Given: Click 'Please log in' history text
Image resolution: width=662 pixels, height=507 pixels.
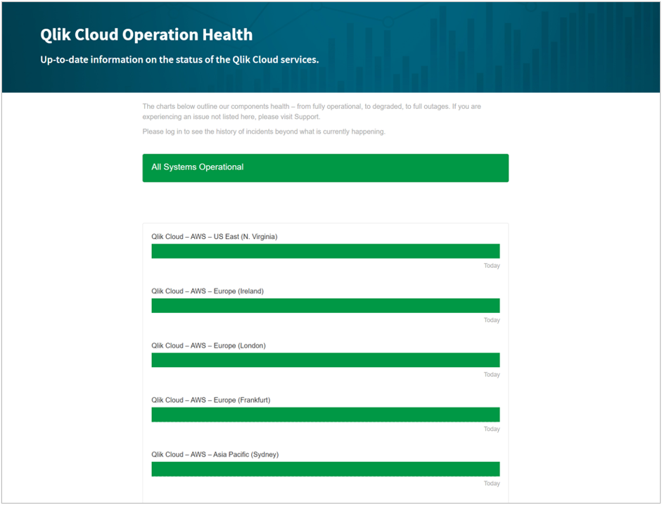Looking at the screenshot, I should pyautogui.click(x=263, y=131).
